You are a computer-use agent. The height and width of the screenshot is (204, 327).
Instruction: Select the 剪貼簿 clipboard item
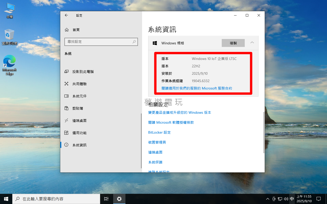tap(77, 108)
